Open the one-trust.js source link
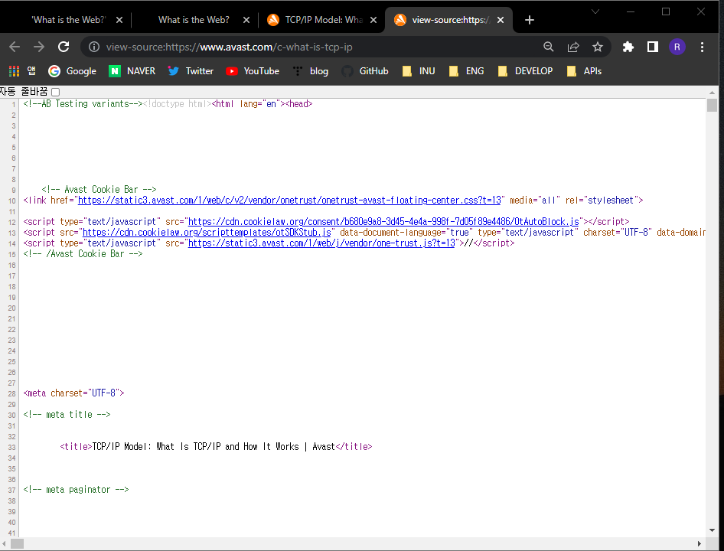The image size is (724, 551). pos(322,243)
